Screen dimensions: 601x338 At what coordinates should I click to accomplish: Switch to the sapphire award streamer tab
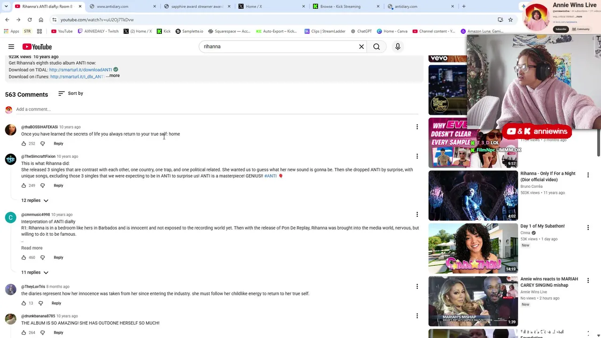click(x=198, y=7)
